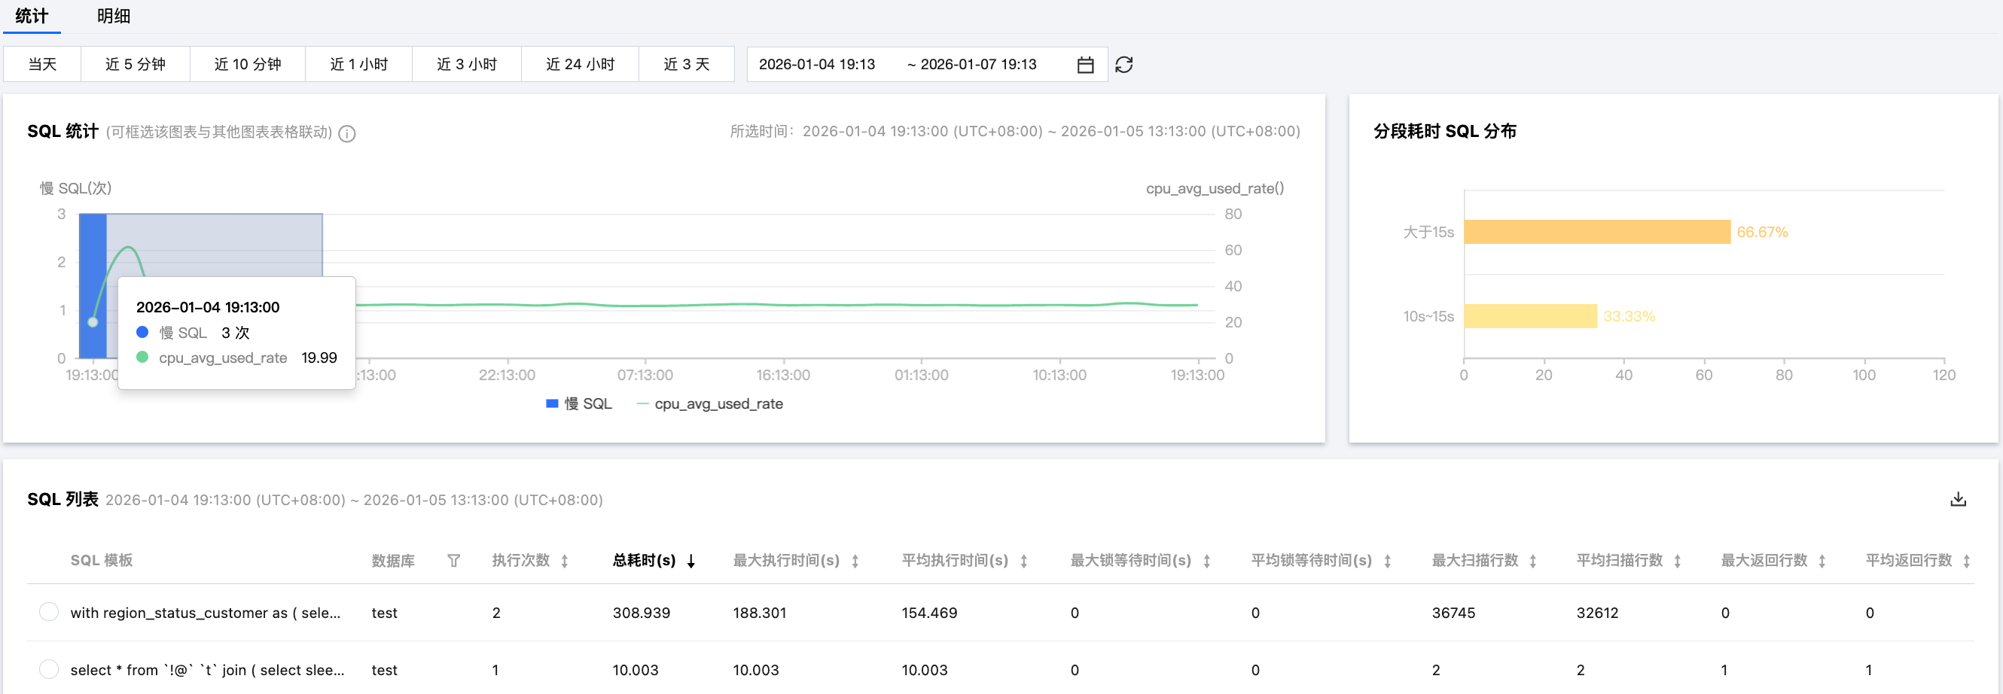Select the 近 24 小时 time range

pos(580,65)
